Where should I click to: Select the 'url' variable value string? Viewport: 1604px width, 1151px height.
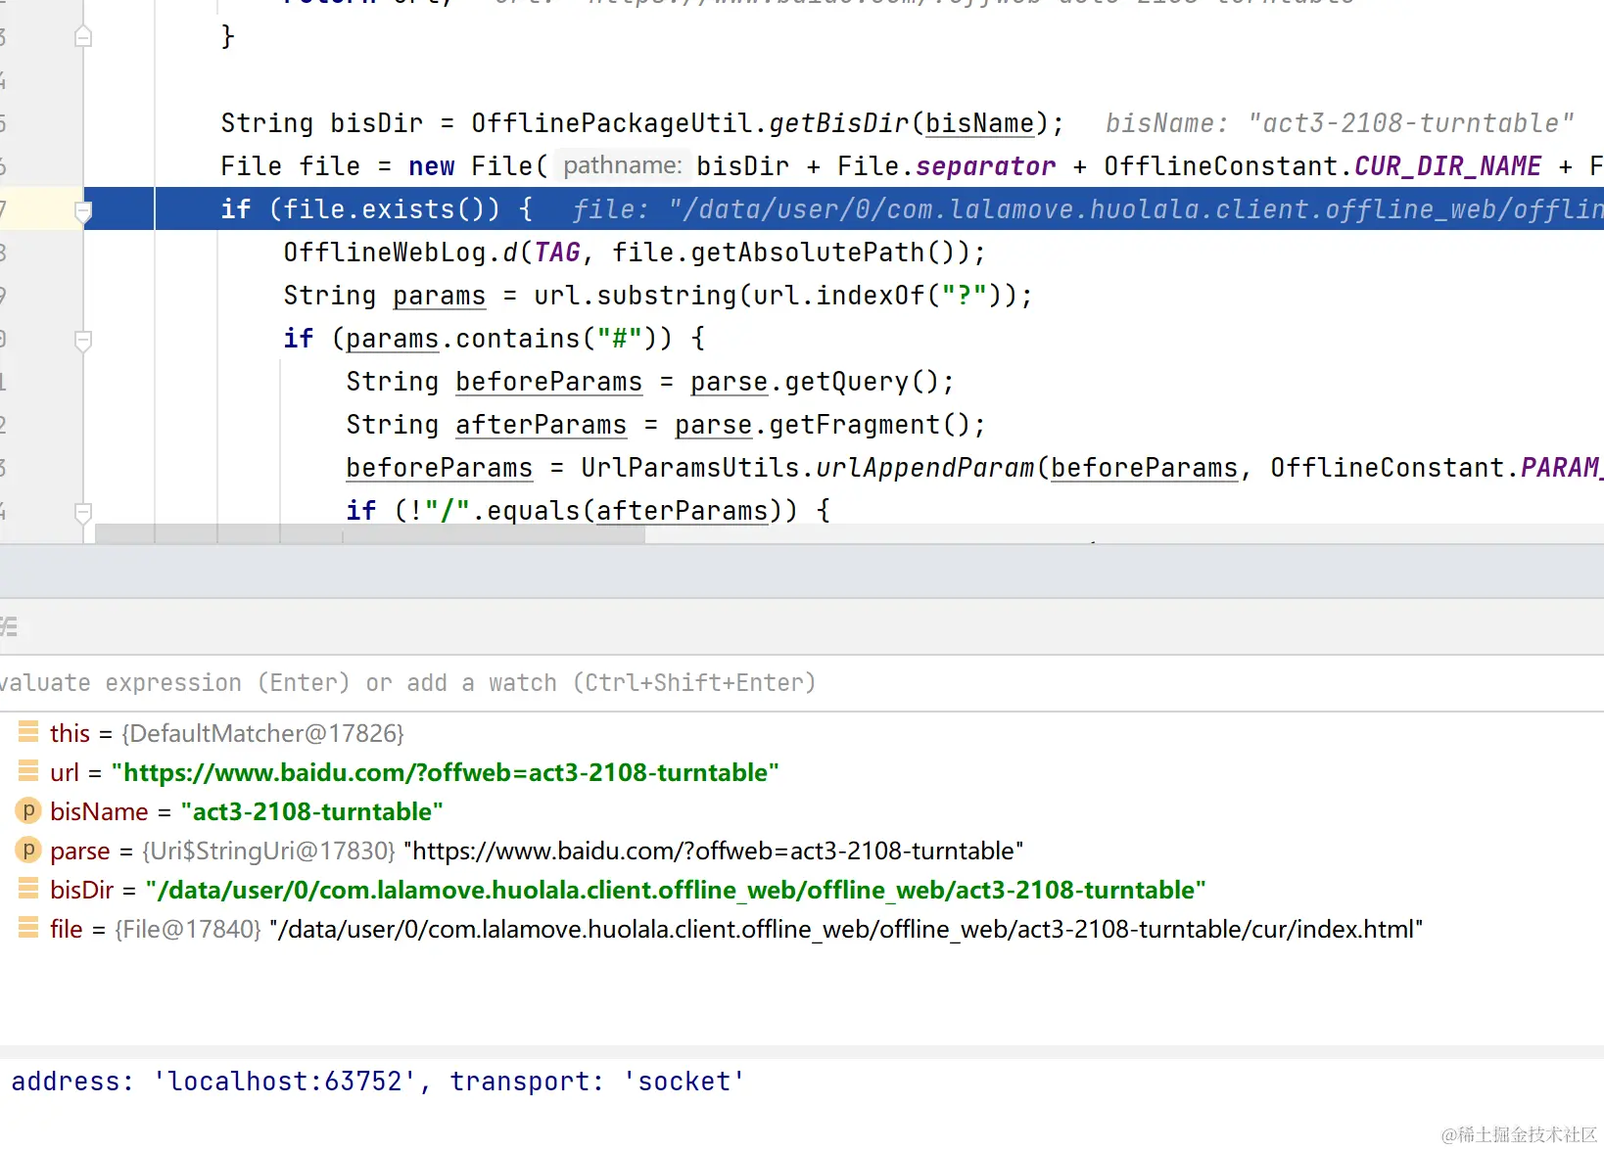(446, 772)
